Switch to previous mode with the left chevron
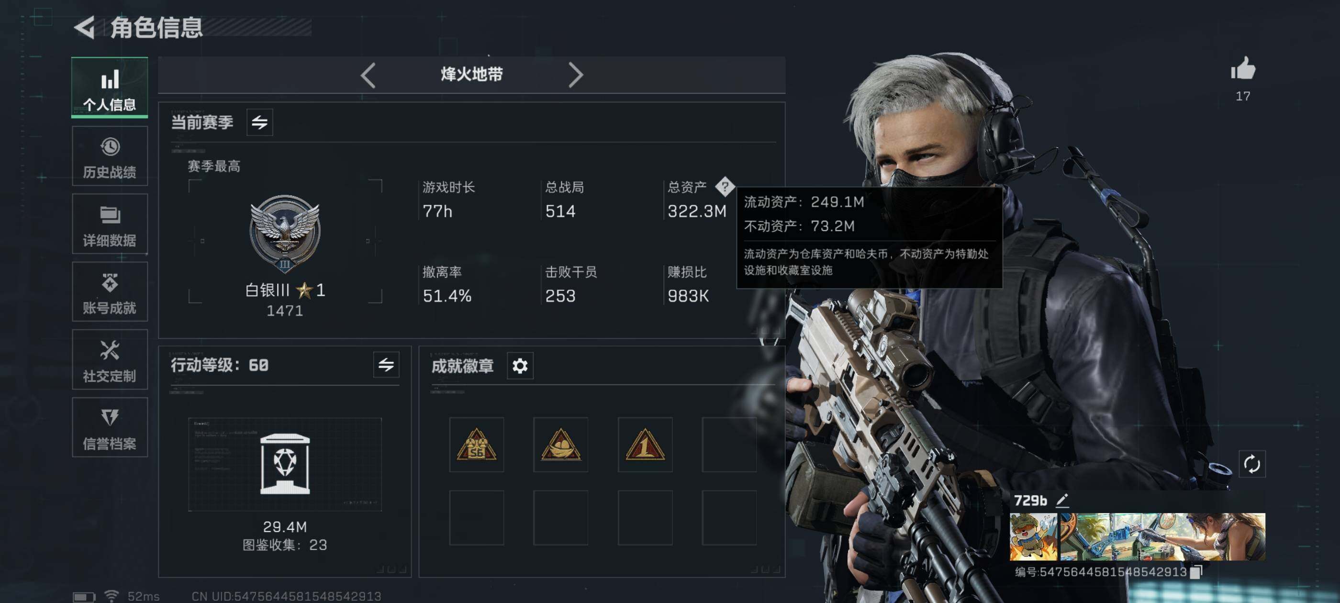1340x603 pixels. 368,75
